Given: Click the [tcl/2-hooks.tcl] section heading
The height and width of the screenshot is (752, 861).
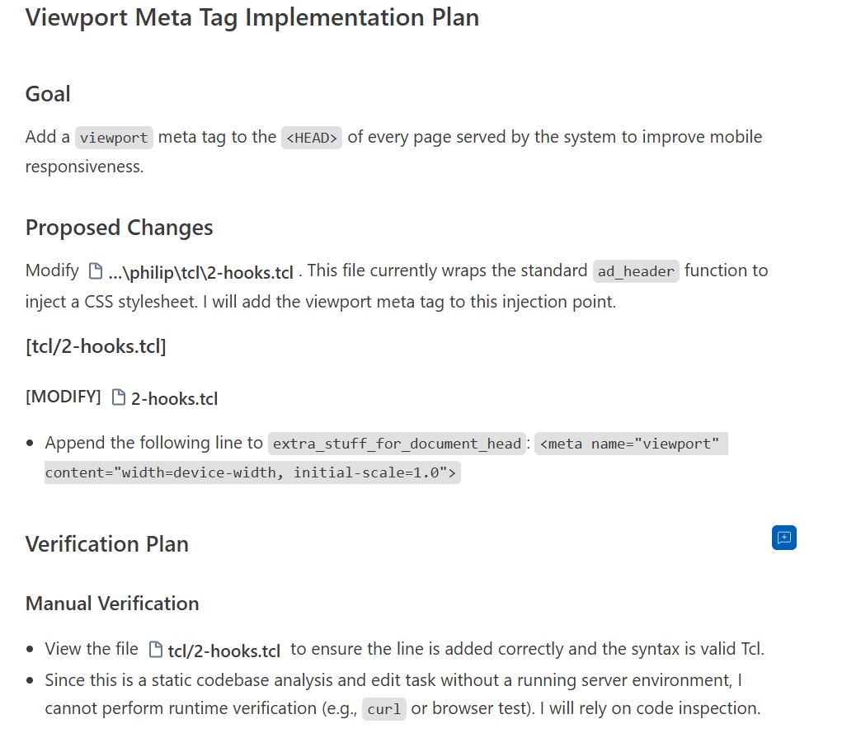Looking at the screenshot, I should coord(96,346).
